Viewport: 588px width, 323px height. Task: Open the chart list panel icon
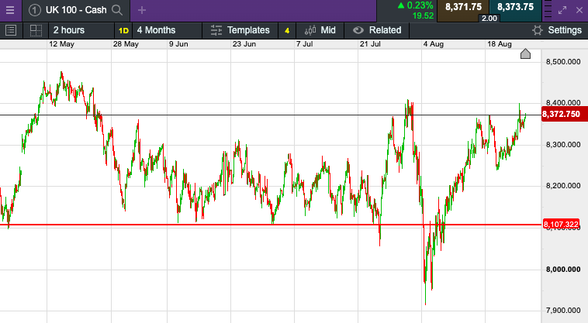tap(11, 30)
